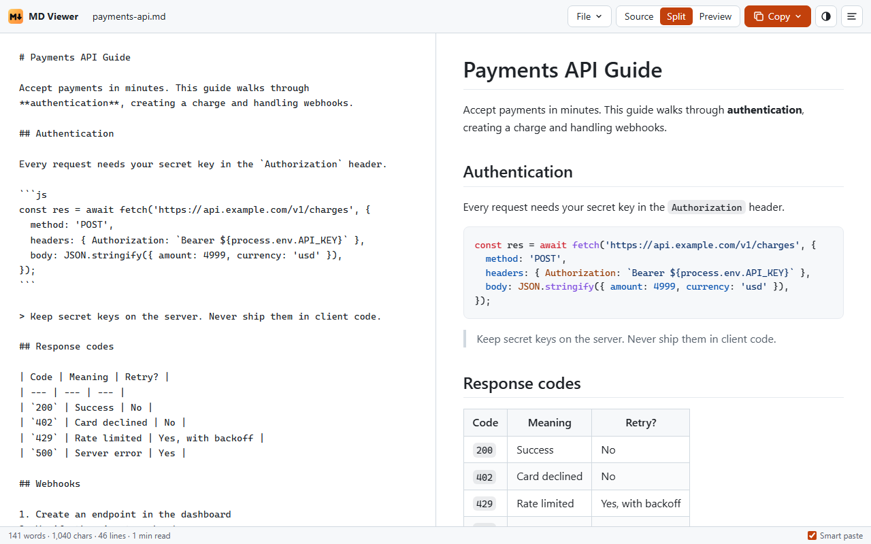Click the '| `429` | Rate limited' source line
Screen dimensions: 871x544
(142, 439)
